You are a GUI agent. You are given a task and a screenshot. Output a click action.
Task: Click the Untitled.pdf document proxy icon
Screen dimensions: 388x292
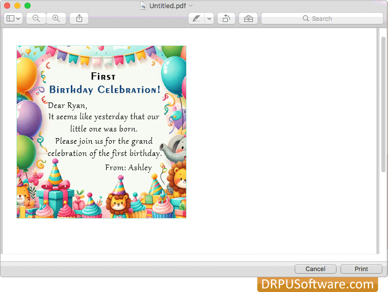[x=143, y=6]
